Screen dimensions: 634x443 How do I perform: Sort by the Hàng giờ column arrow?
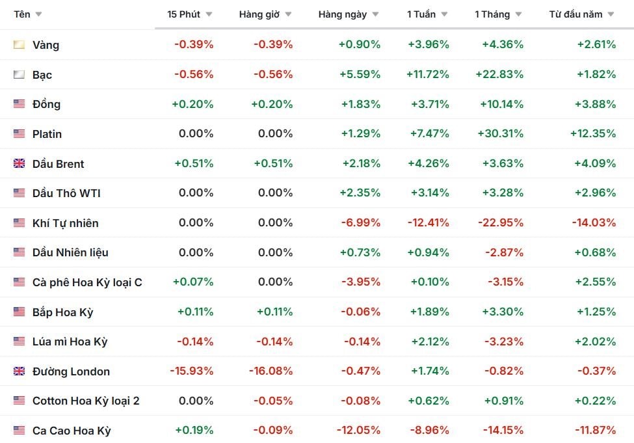coord(288,14)
